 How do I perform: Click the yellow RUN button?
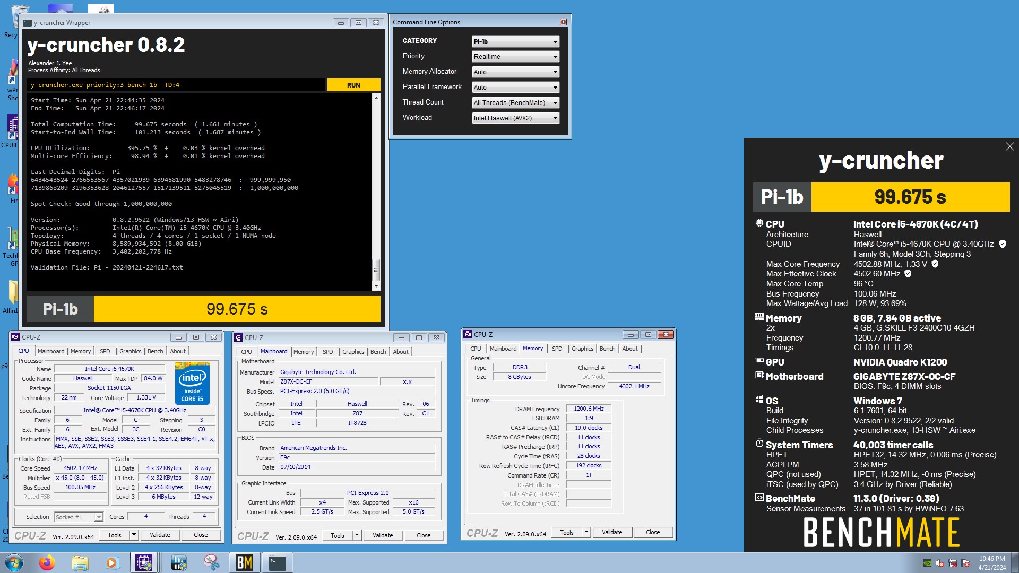353,85
